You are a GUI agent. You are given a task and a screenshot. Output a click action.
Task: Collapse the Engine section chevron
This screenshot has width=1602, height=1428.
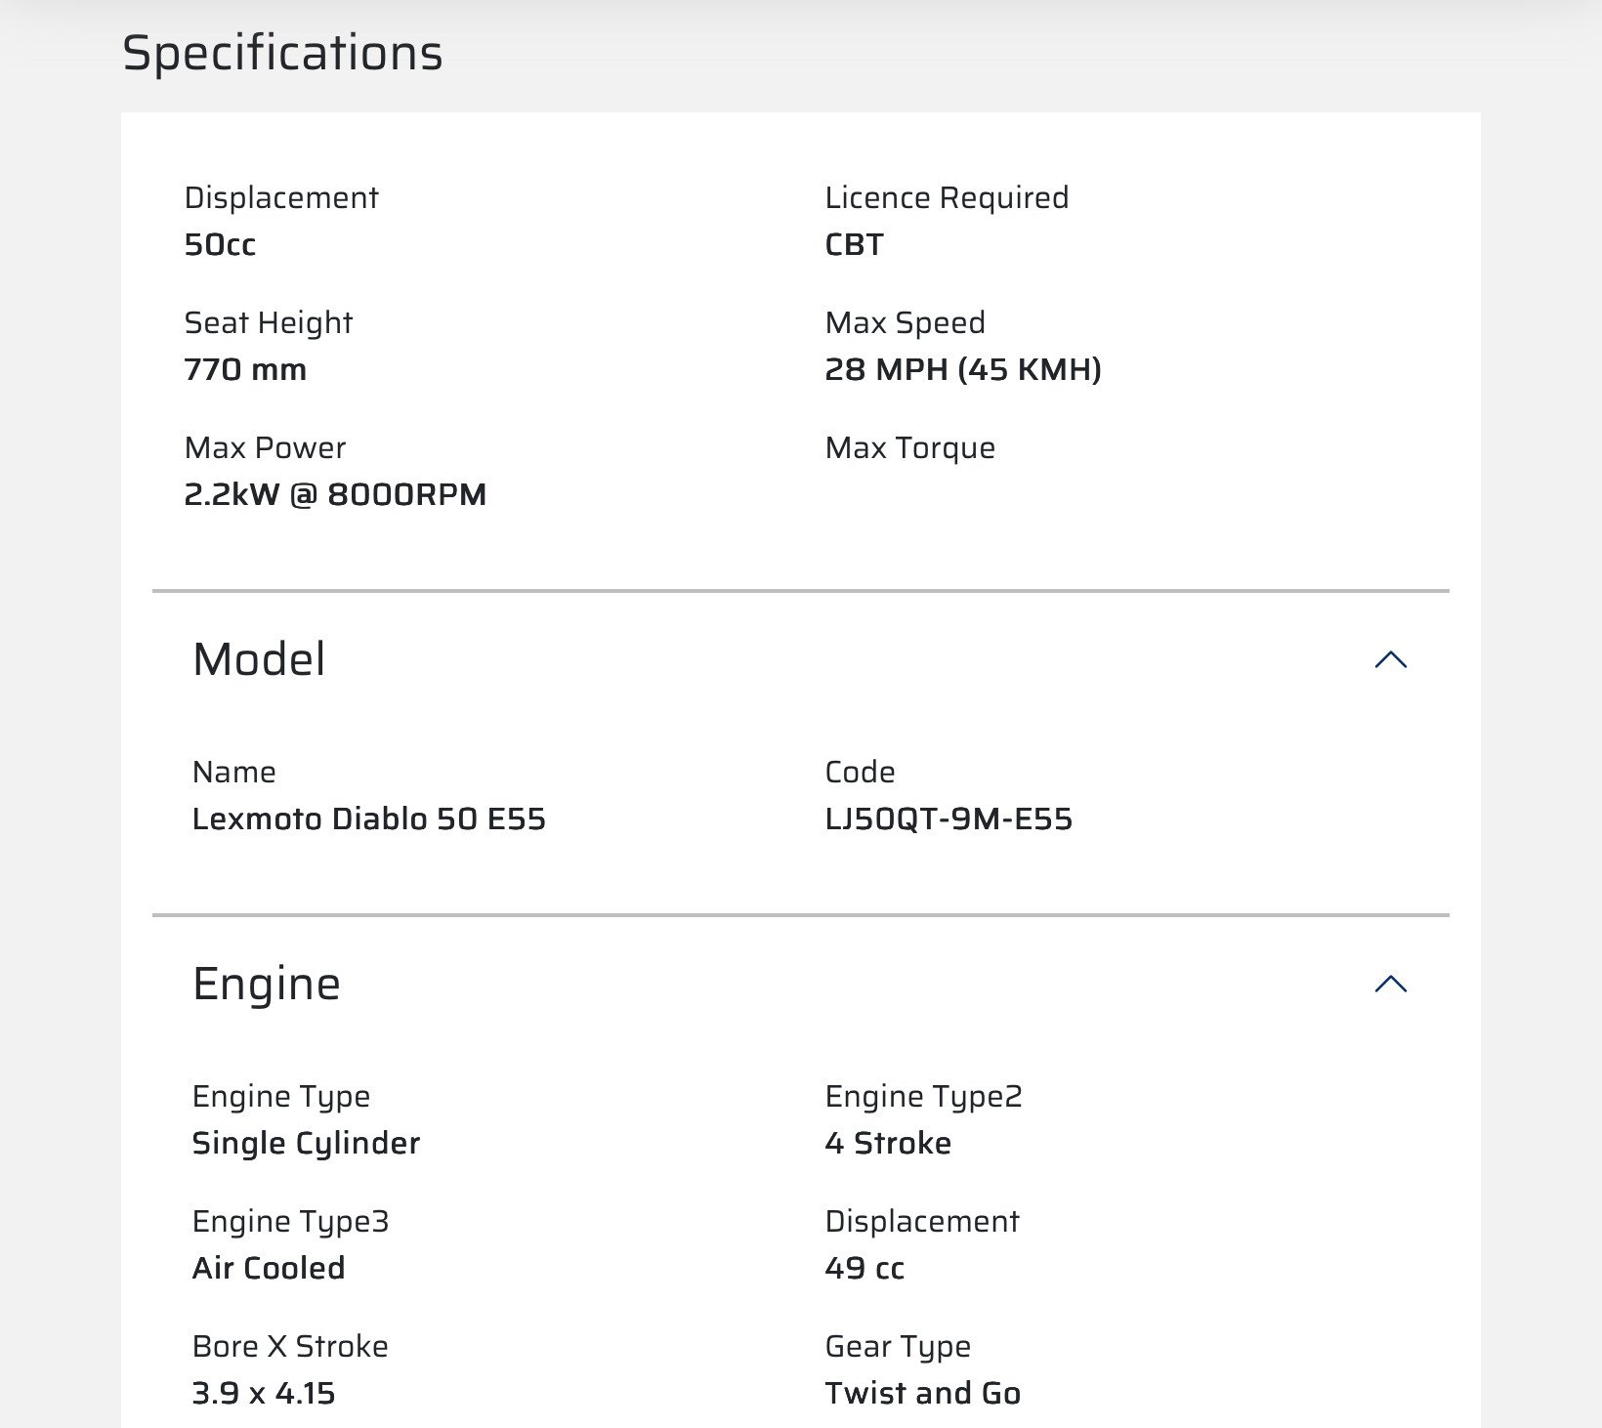click(x=1390, y=985)
